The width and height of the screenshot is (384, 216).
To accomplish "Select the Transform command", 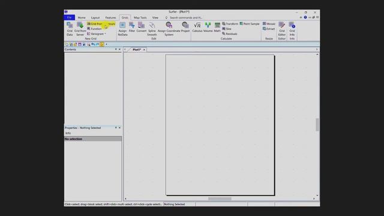I will tap(230, 24).
